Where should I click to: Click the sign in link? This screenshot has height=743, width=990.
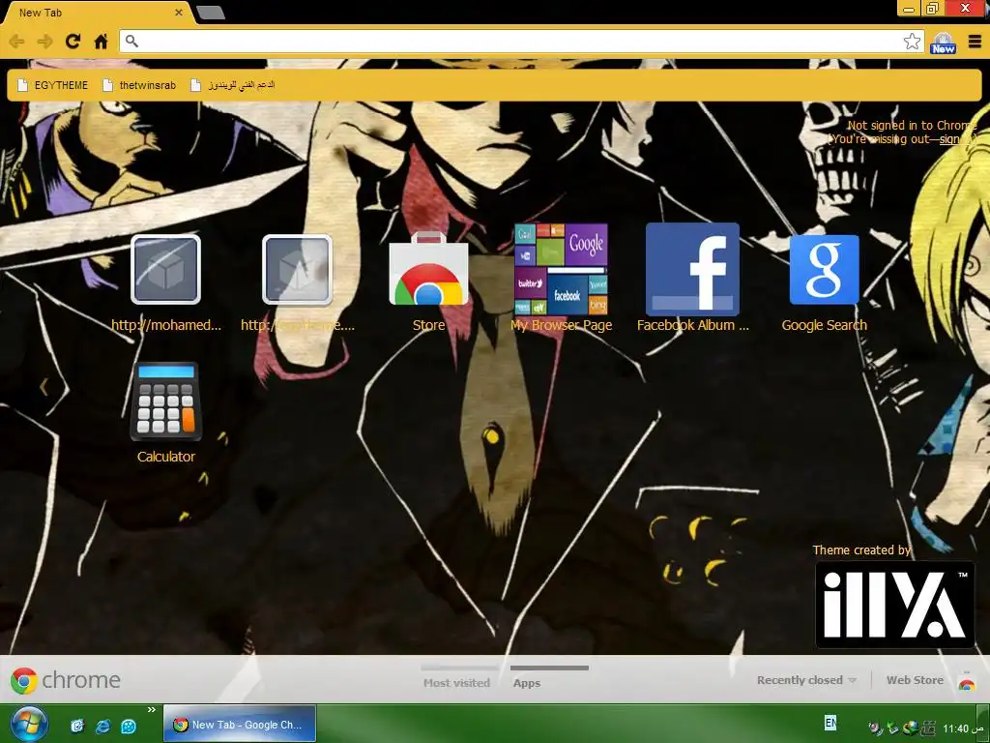[x=954, y=139]
